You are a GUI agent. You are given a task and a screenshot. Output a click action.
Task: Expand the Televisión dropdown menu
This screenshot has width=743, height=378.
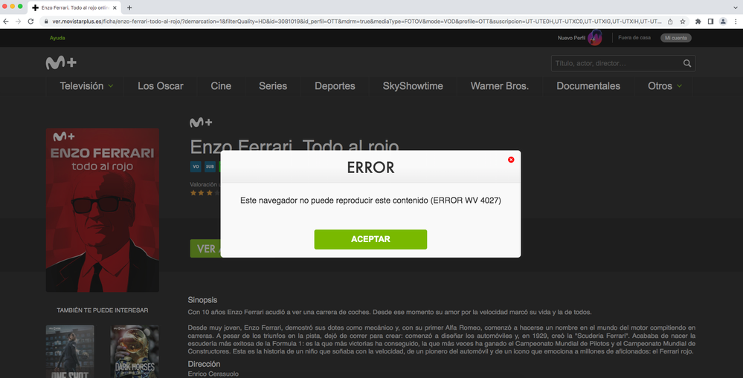pos(86,86)
